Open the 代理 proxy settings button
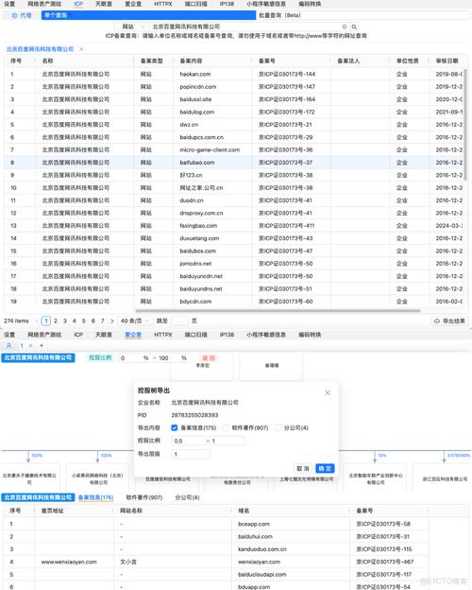 [x=22, y=15]
